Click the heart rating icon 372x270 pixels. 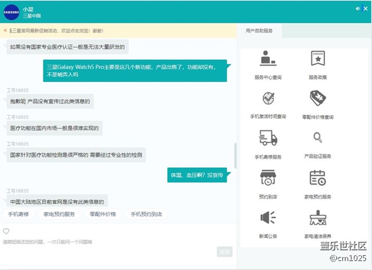click(6, 231)
